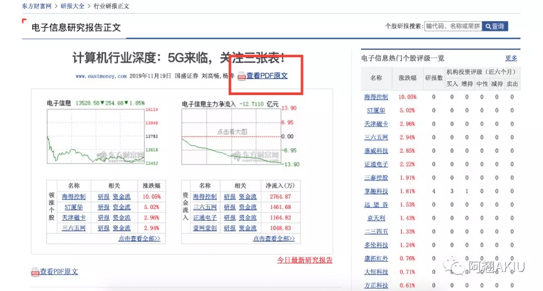Open the 海得控制 stock page in right panel
Viewport: 543px width, 291px height.
click(x=375, y=96)
